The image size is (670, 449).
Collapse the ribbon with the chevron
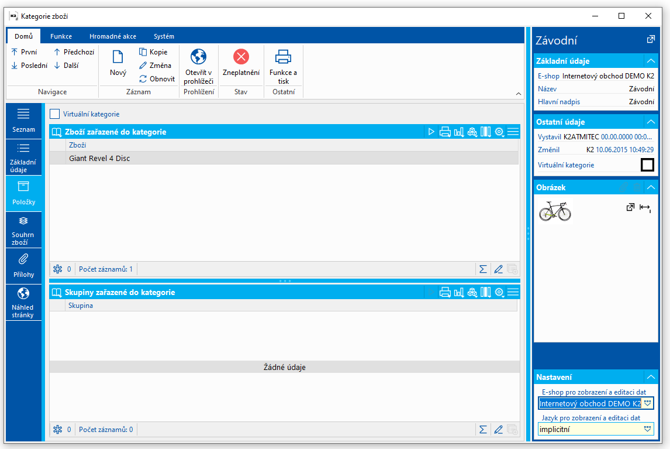519,93
